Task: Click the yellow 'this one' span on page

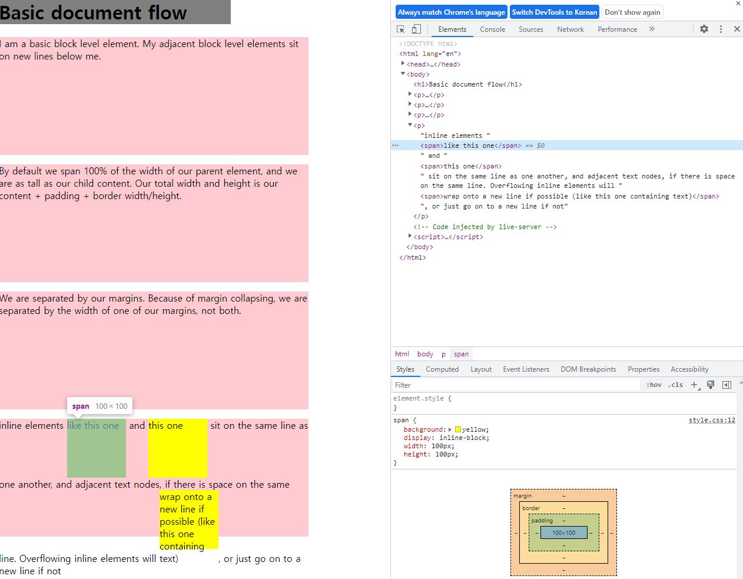Action: point(178,448)
